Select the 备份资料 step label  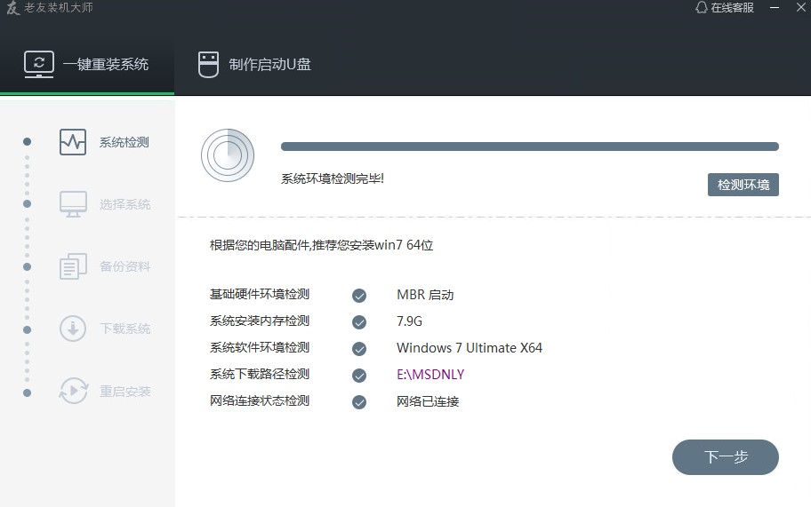pos(124,266)
